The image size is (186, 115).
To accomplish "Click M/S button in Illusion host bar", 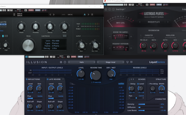I will pyautogui.click(x=80, y=57).
